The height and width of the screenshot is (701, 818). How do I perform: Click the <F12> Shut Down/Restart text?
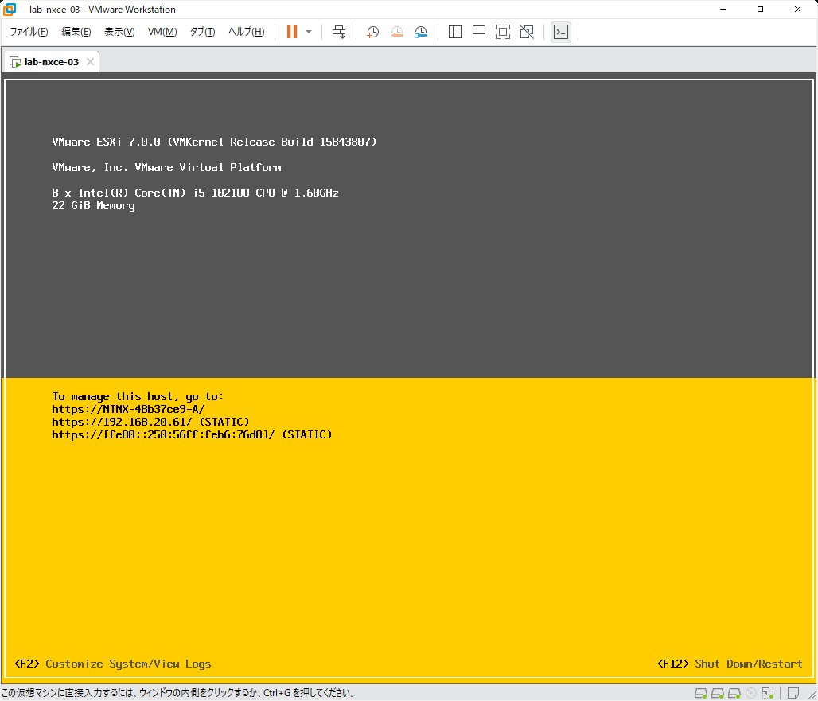pyautogui.click(x=730, y=664)
